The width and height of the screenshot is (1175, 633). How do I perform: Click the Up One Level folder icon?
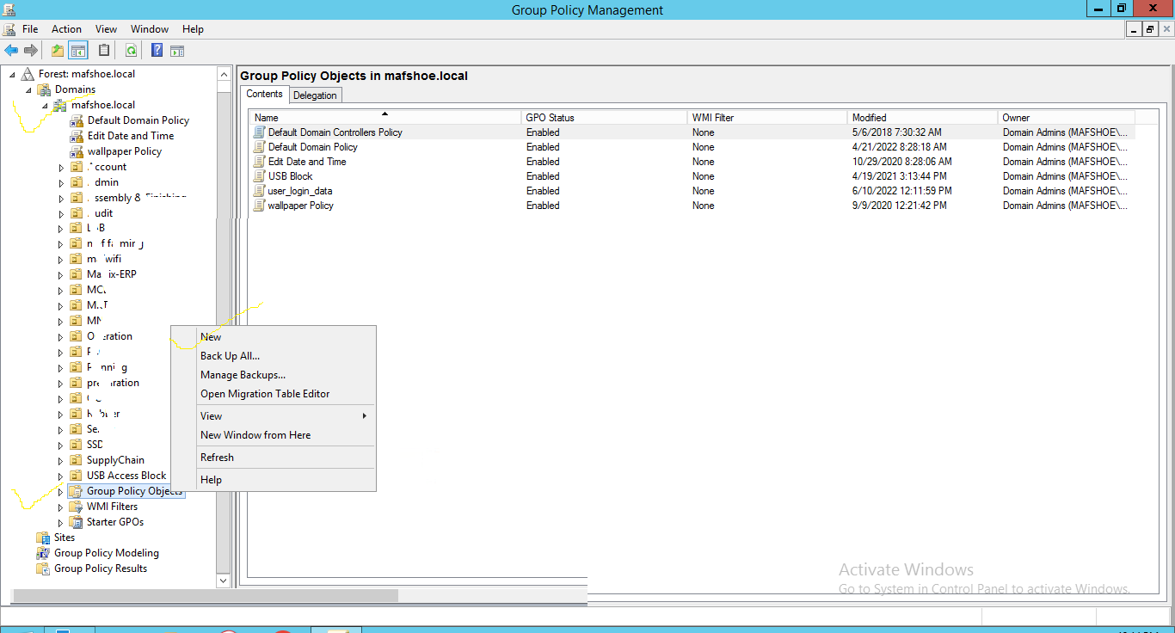pos(58,51)
